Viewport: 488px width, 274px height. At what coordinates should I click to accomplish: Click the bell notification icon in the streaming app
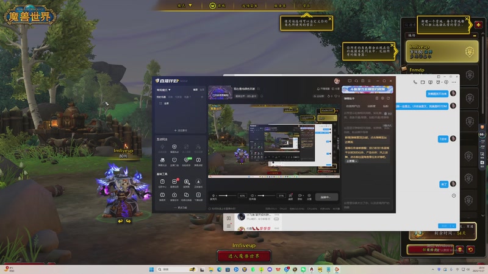coord(318,89)
